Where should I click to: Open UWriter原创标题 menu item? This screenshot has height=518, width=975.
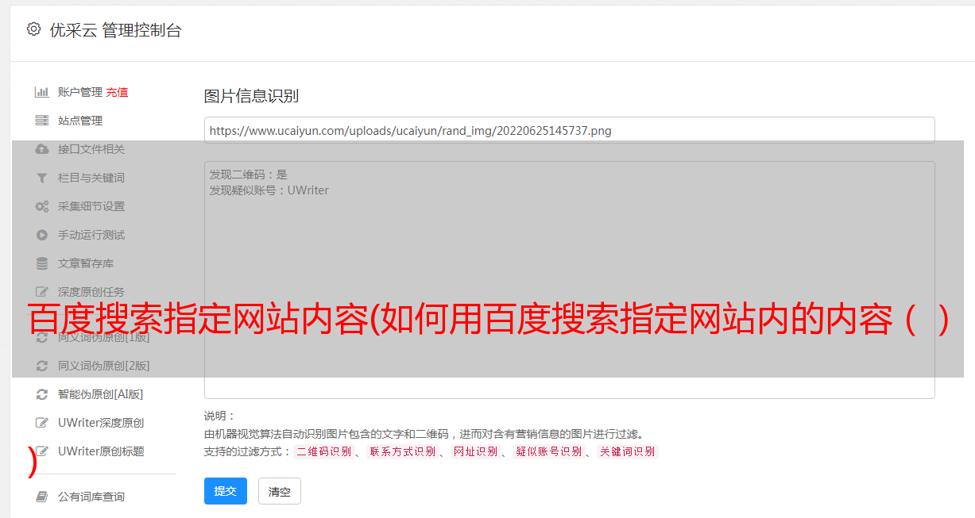[101, 451]
